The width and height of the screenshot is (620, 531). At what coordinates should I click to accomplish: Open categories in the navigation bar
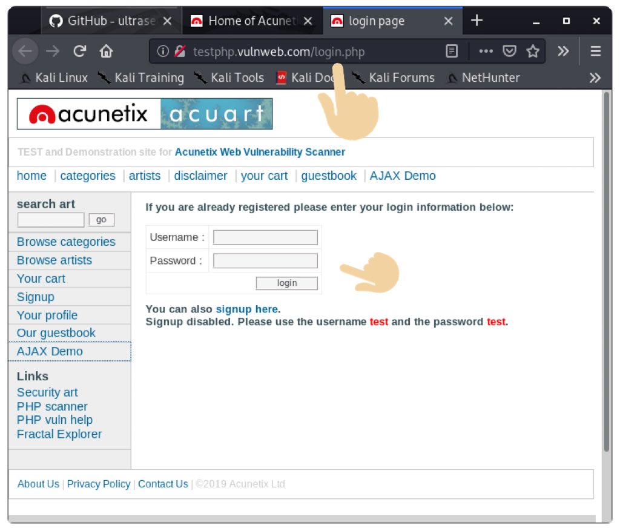point(88,176)
